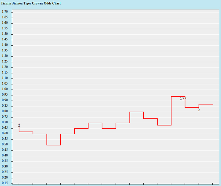The width and height of the screenshot is (221, 186).
Task: Click the 1.35 y-axis label
Action: point(4,50)
